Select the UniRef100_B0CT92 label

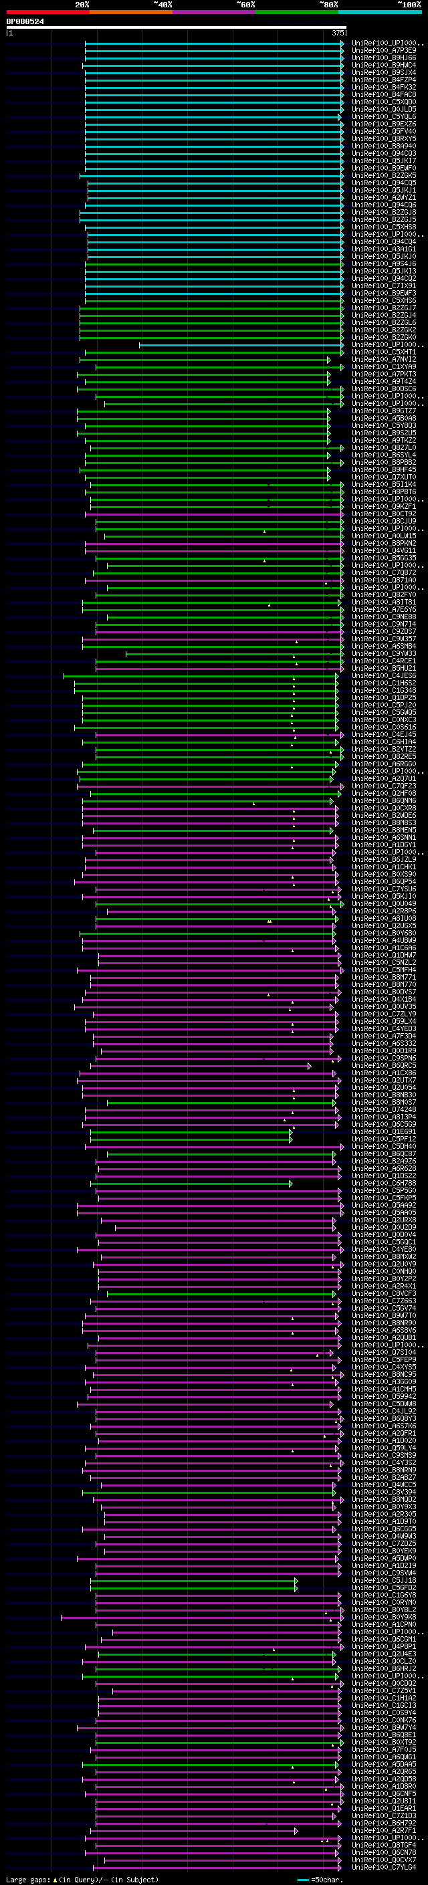[384, 514]
